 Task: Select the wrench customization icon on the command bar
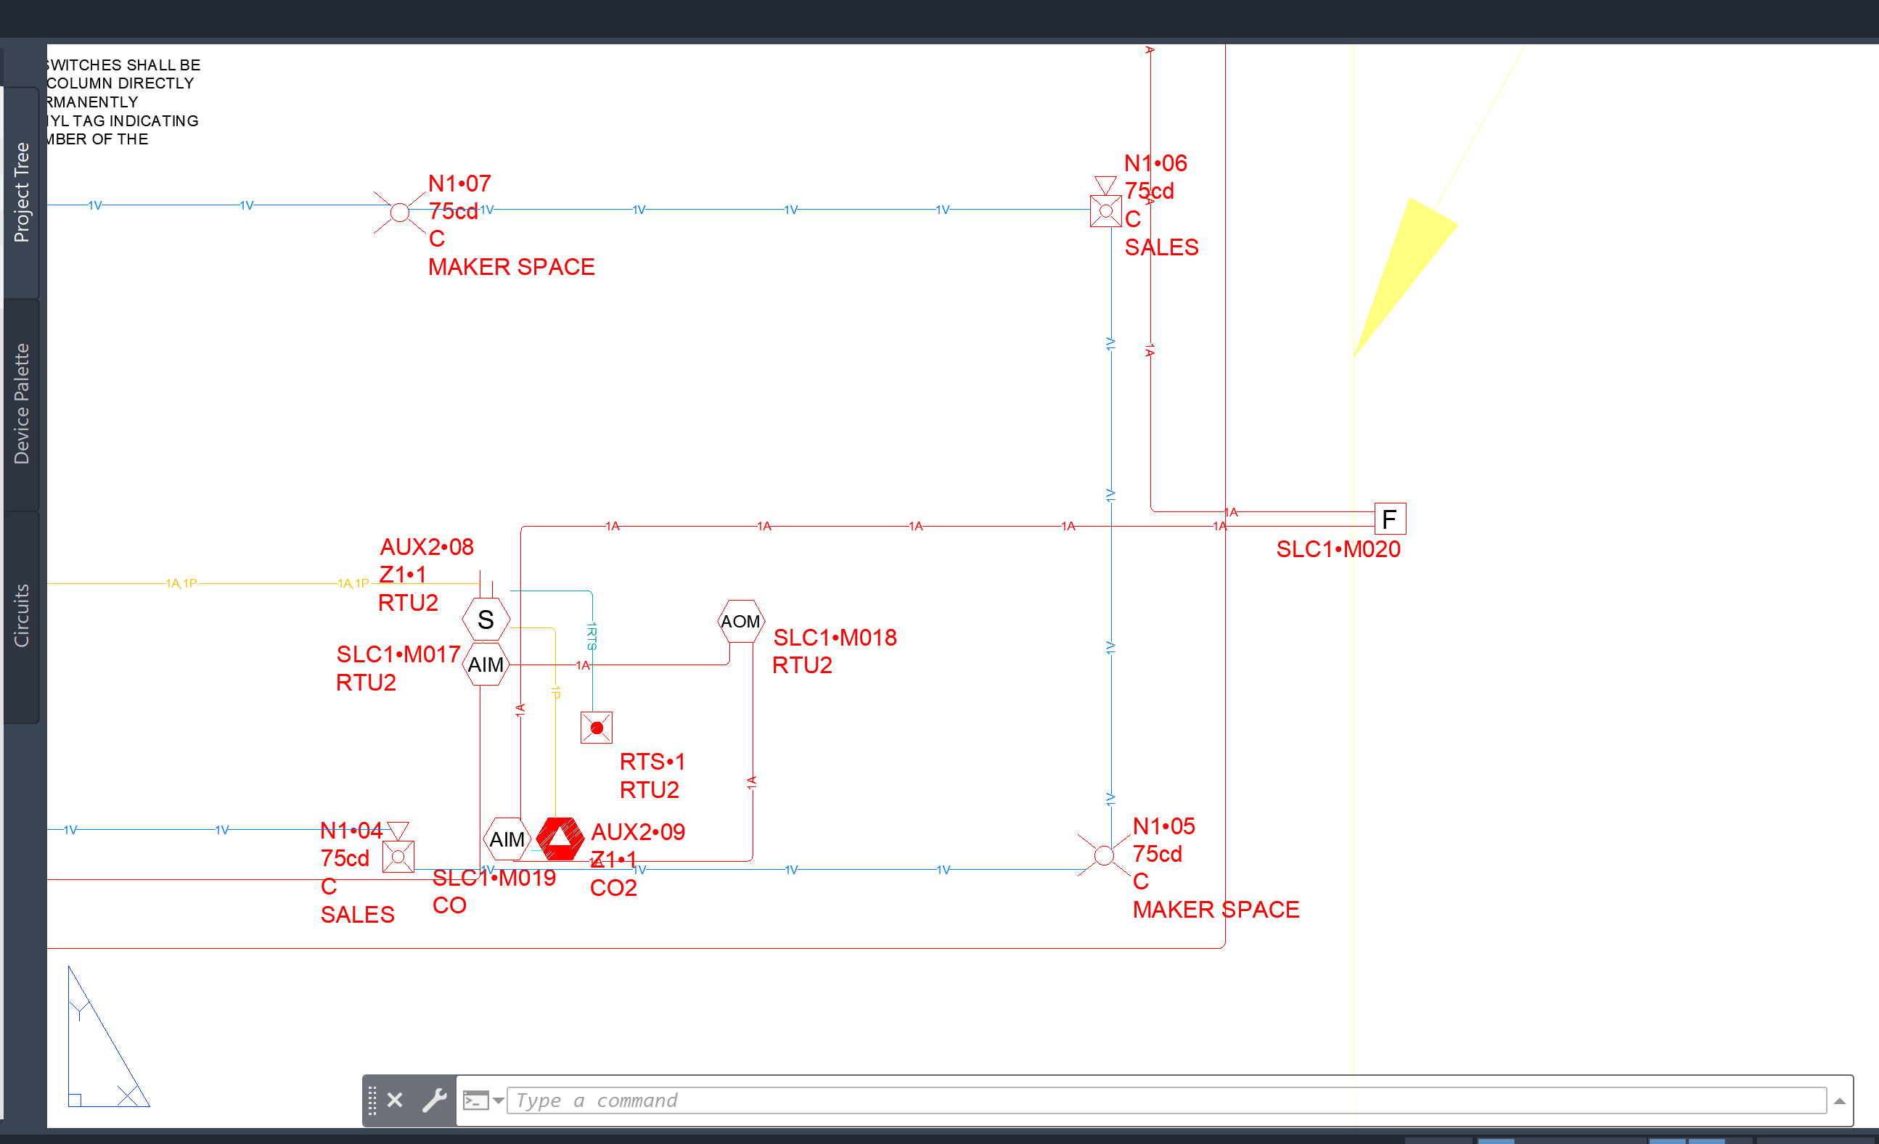tap(436, 1100)
